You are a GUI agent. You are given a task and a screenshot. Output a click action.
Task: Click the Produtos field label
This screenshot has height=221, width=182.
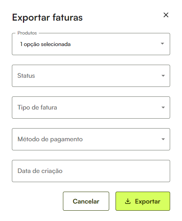click(x=27, y=33)
